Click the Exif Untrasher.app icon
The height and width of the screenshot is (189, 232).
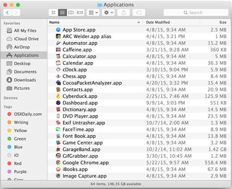tap(58, 123)
